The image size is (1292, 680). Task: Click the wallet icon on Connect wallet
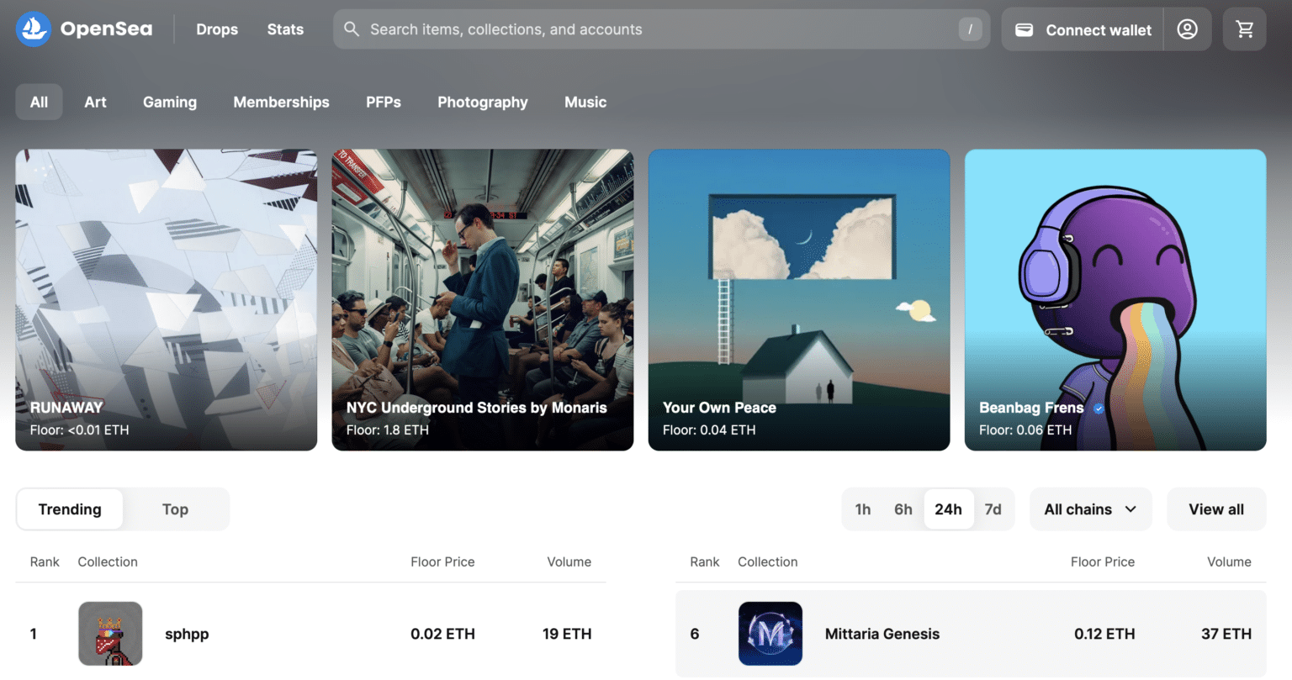click(1025, 29)
